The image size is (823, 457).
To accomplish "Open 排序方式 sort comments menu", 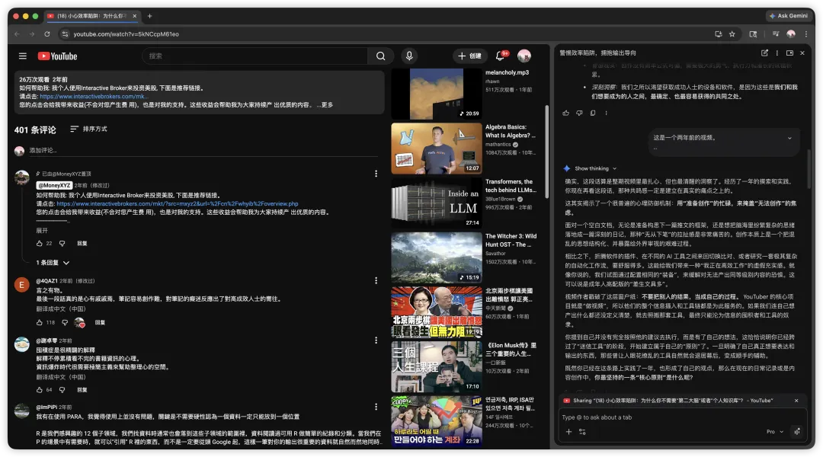I will [88, 129].
